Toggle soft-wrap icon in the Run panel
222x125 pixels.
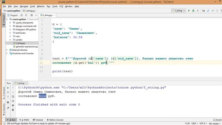coord(13,97)
